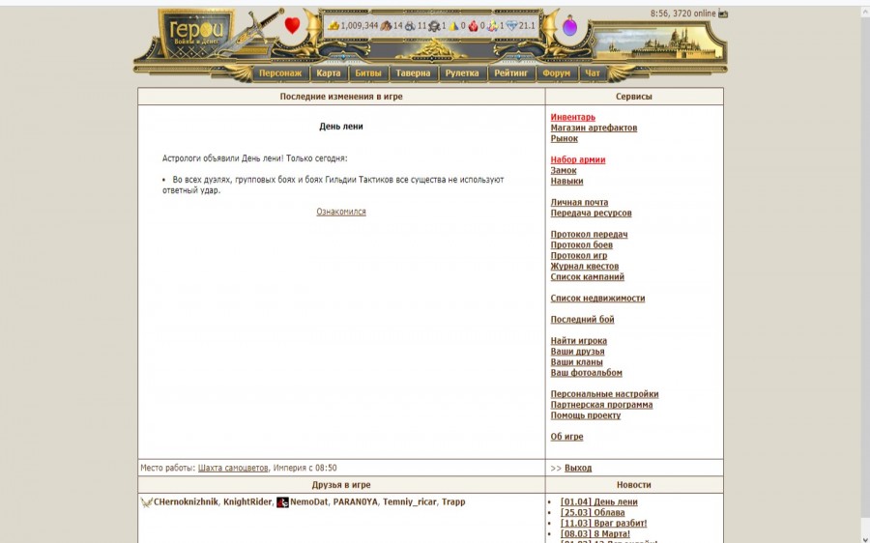Click the page's vertical scrollbar down arrow
The image size is (870, 543).
[863, 536]
